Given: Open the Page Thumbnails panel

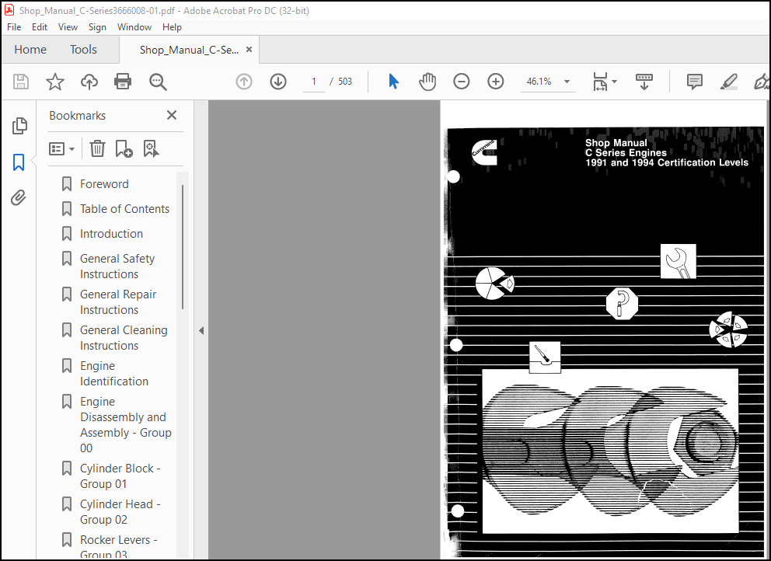Looking at the screenshot, I should point(19,126).
